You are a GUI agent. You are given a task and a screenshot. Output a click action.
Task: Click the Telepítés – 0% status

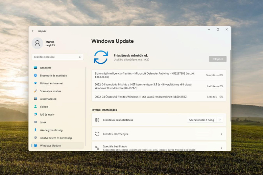point(215,75)
